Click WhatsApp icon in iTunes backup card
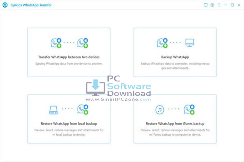 click(x=189, y=109)
